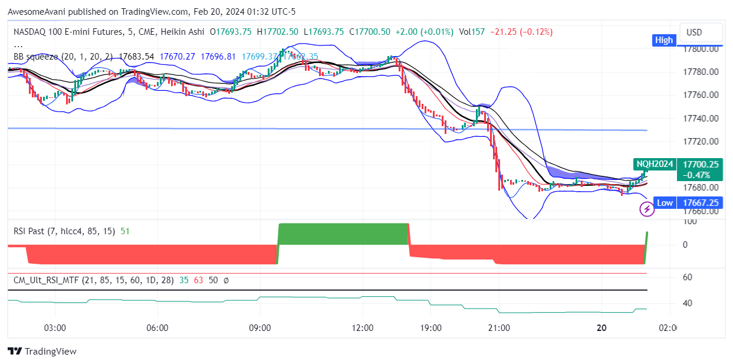Click the 17700.25 current price label

[701, 164]
